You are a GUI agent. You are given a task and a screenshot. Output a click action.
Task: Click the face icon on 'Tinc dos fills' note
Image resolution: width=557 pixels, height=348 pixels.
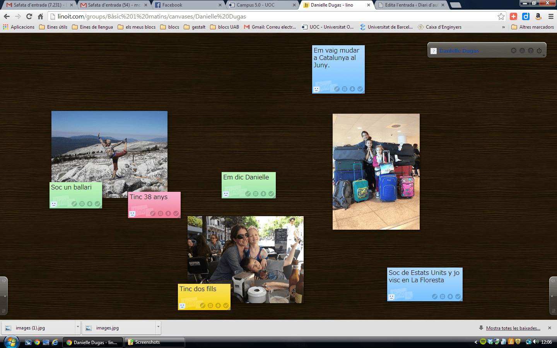coord(182,306)
